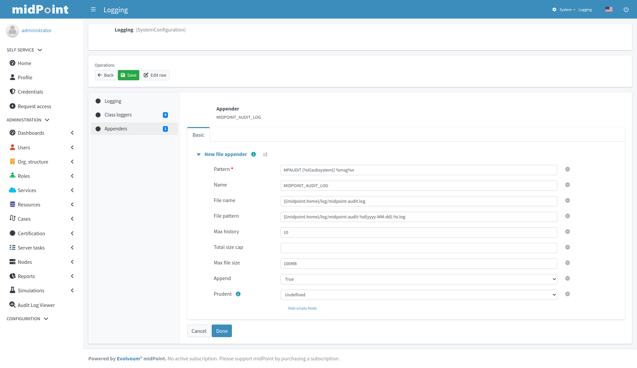
Task: Open the Append dropdown
Action: (x=419, y=279)
